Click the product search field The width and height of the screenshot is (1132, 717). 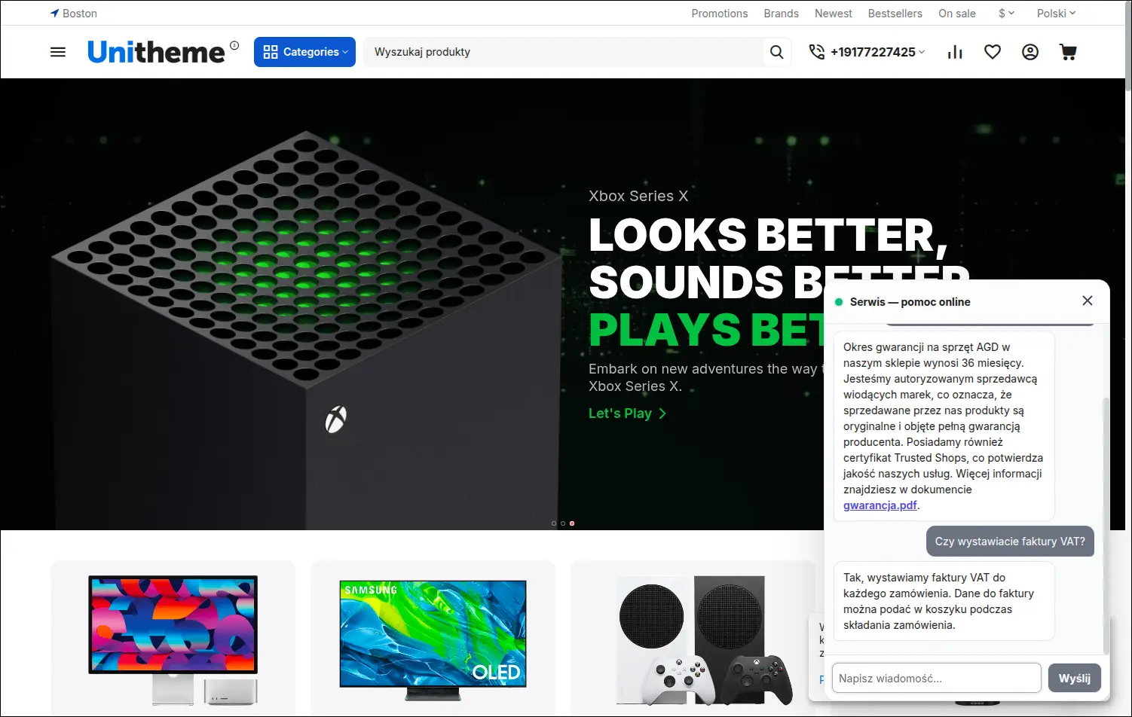(565, 52)
